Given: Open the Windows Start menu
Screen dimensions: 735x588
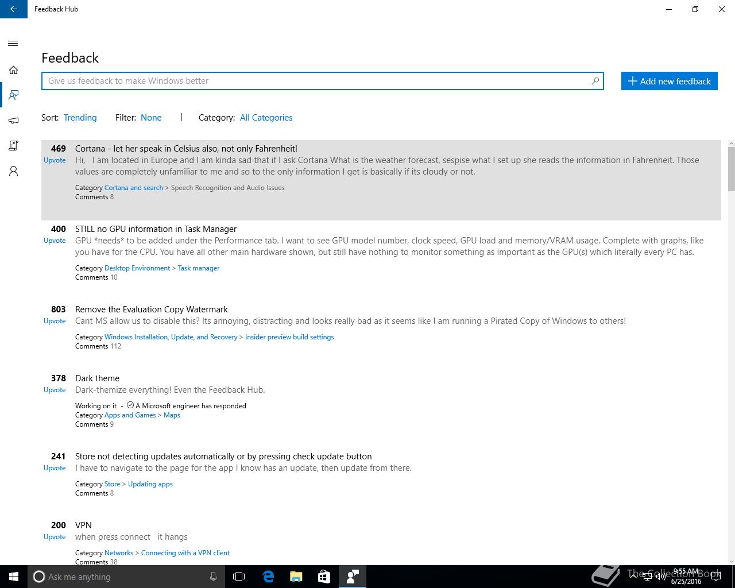Looking at the screenshot, I should [x=14, y=577].
